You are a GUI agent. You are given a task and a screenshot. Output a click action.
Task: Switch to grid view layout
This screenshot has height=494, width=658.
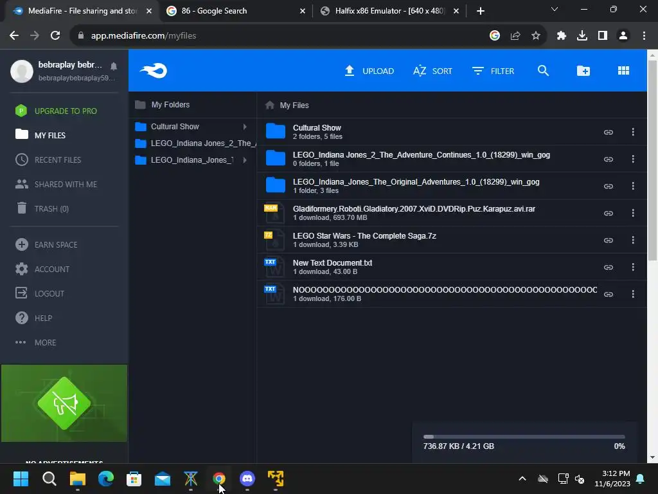(x=623, y=71)
